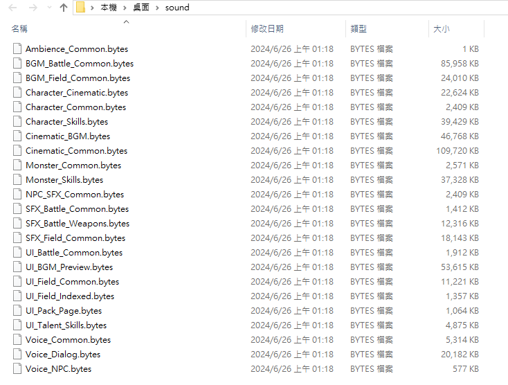The width and height of the screenshot is (508, 385).
Task: Select the UI_BGM_Preview.bytes file icon
Action: [x=17, y=267]
